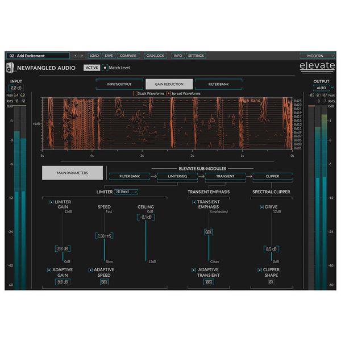Open the preset name selector
Image resolution: width=341 pixels, height=341 pixels.
38,56
